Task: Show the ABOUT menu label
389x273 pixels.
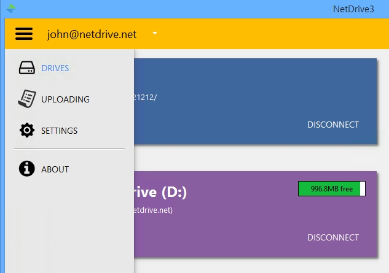Action: pos(55,169)
